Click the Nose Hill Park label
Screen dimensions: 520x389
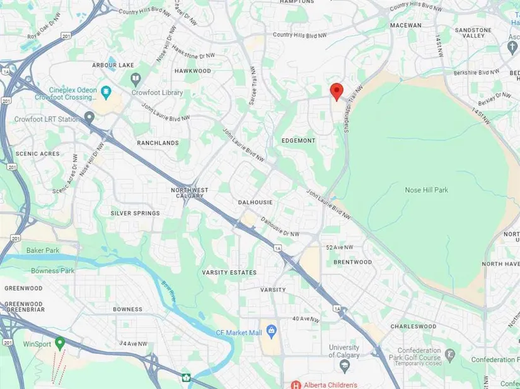(x=426, y=190)
